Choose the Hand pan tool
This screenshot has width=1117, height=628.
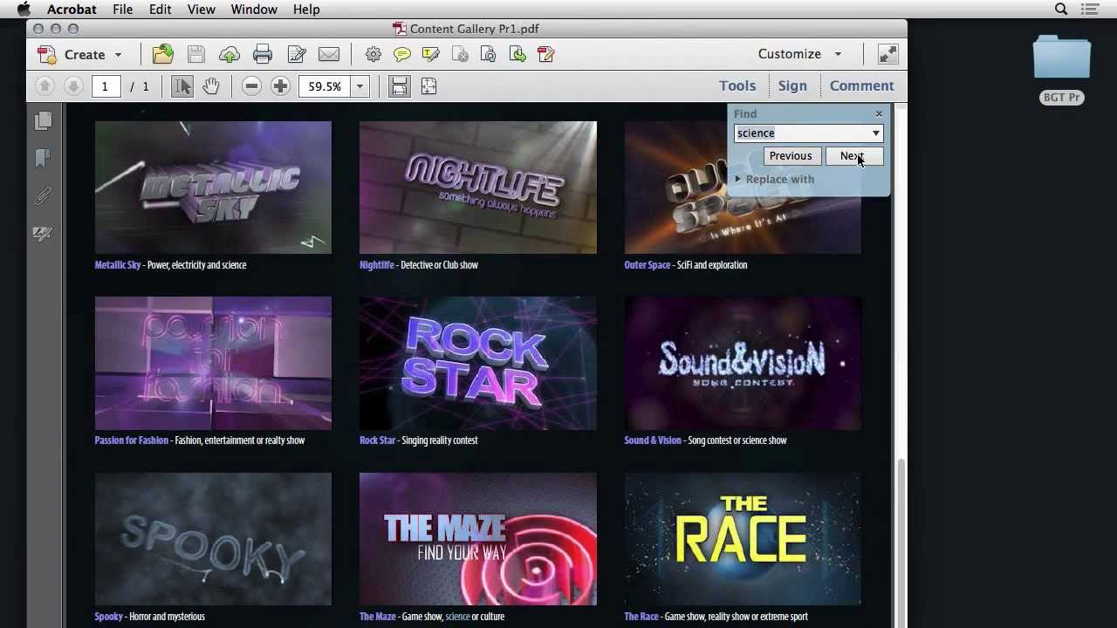(x=211, y=85)
